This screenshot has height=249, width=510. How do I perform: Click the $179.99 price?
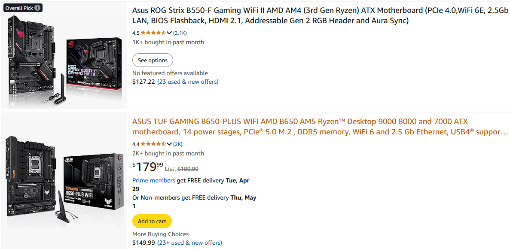coord(148,167)
